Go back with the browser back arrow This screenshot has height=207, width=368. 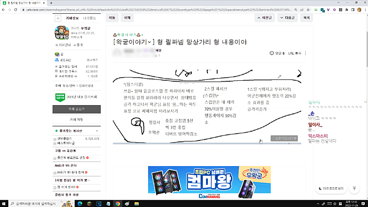3,10
